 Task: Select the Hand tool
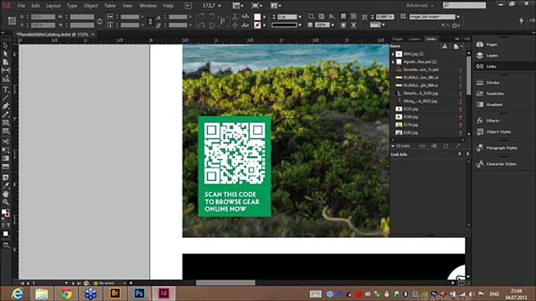click(5, 194)
